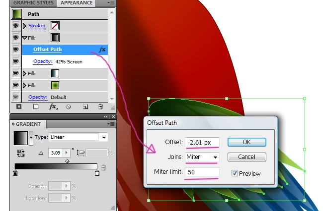Switch to the Graphic Styles tab

32,3
